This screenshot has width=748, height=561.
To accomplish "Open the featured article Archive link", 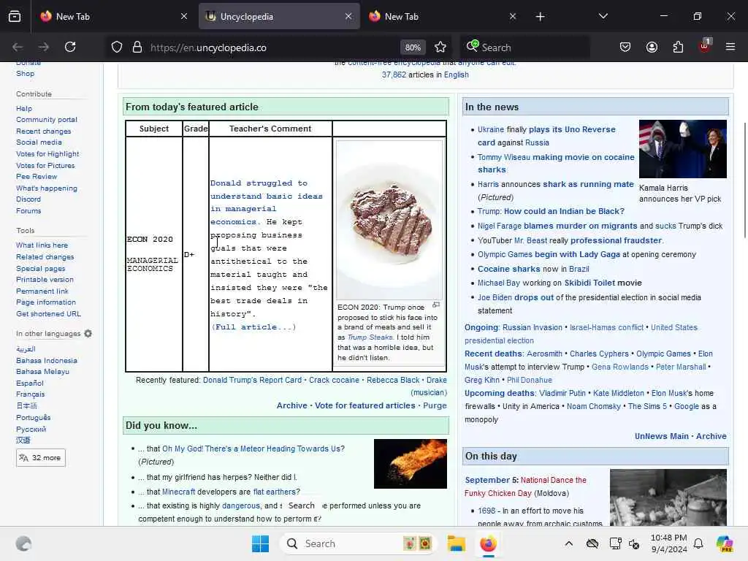I will tap(292, 405).
